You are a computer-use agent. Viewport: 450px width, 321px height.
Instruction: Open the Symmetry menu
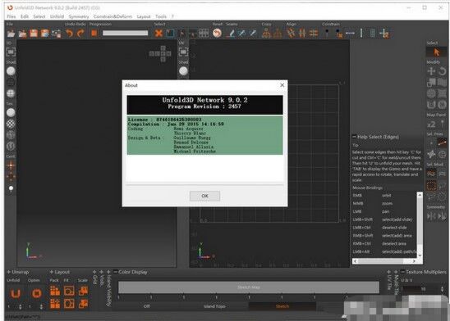(x=79, y=16)
